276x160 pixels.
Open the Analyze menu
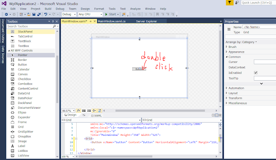click(135, 9)
